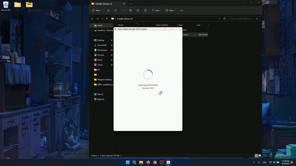Screen dimensions: 296x166
Task: Click the Cut scissors icon in File Explorer
Action: (x=108, y=10)
